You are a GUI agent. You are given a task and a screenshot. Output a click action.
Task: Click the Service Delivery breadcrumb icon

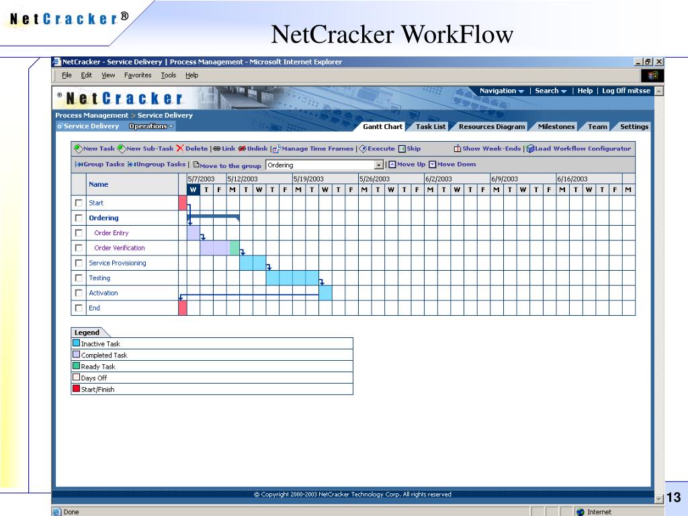[60, 126]
